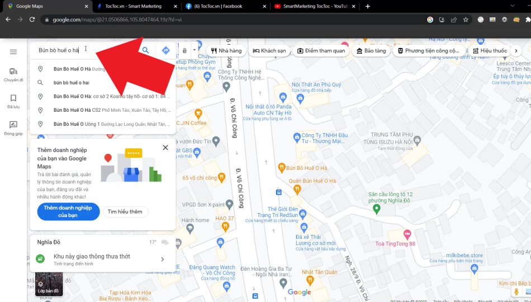
Task: Click the VPGD Sơn X-paint marker
Action: point(229,204)
